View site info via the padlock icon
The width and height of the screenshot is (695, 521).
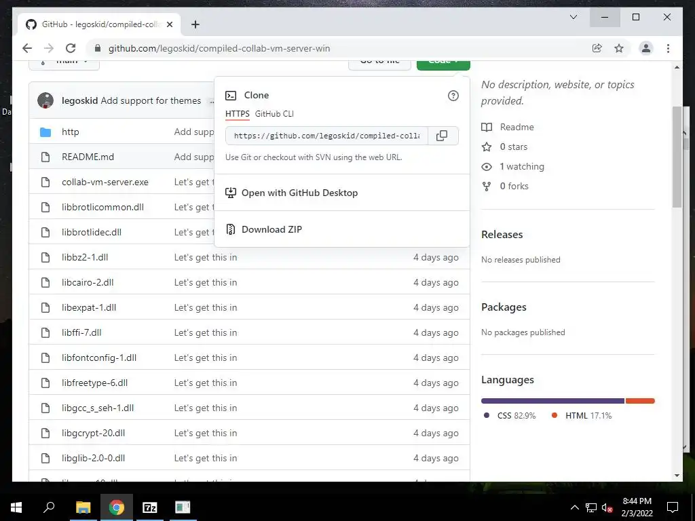98,48
